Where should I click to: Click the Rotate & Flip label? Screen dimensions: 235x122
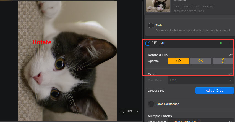pyautogui.click(x=158, y=55)
